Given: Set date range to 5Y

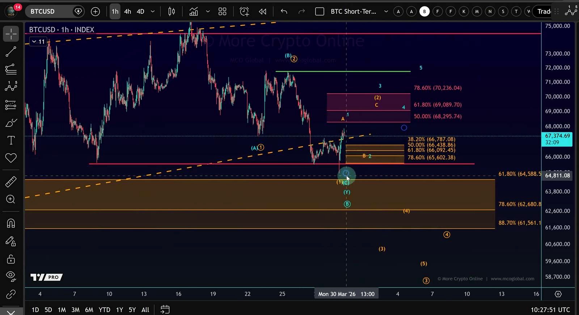Looking at the screenshot, I should click(x=132, y=310).
